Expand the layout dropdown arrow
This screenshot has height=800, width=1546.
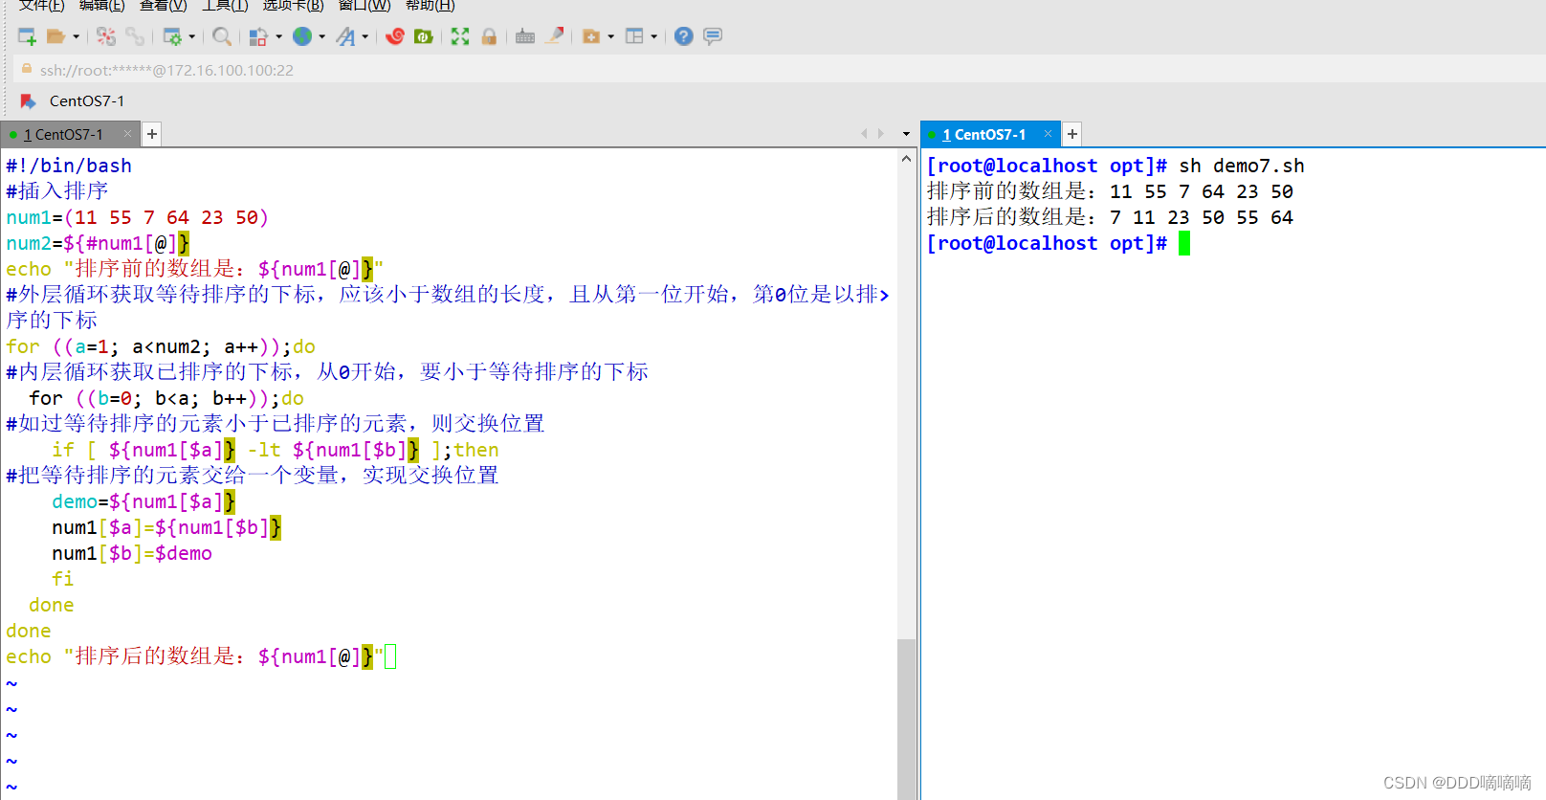point(654,36)
